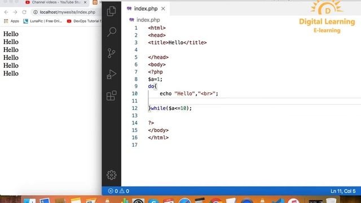Click the </head> tag on line 5
The width and height of the screenshot is (361, 203).
click(158, 58)
